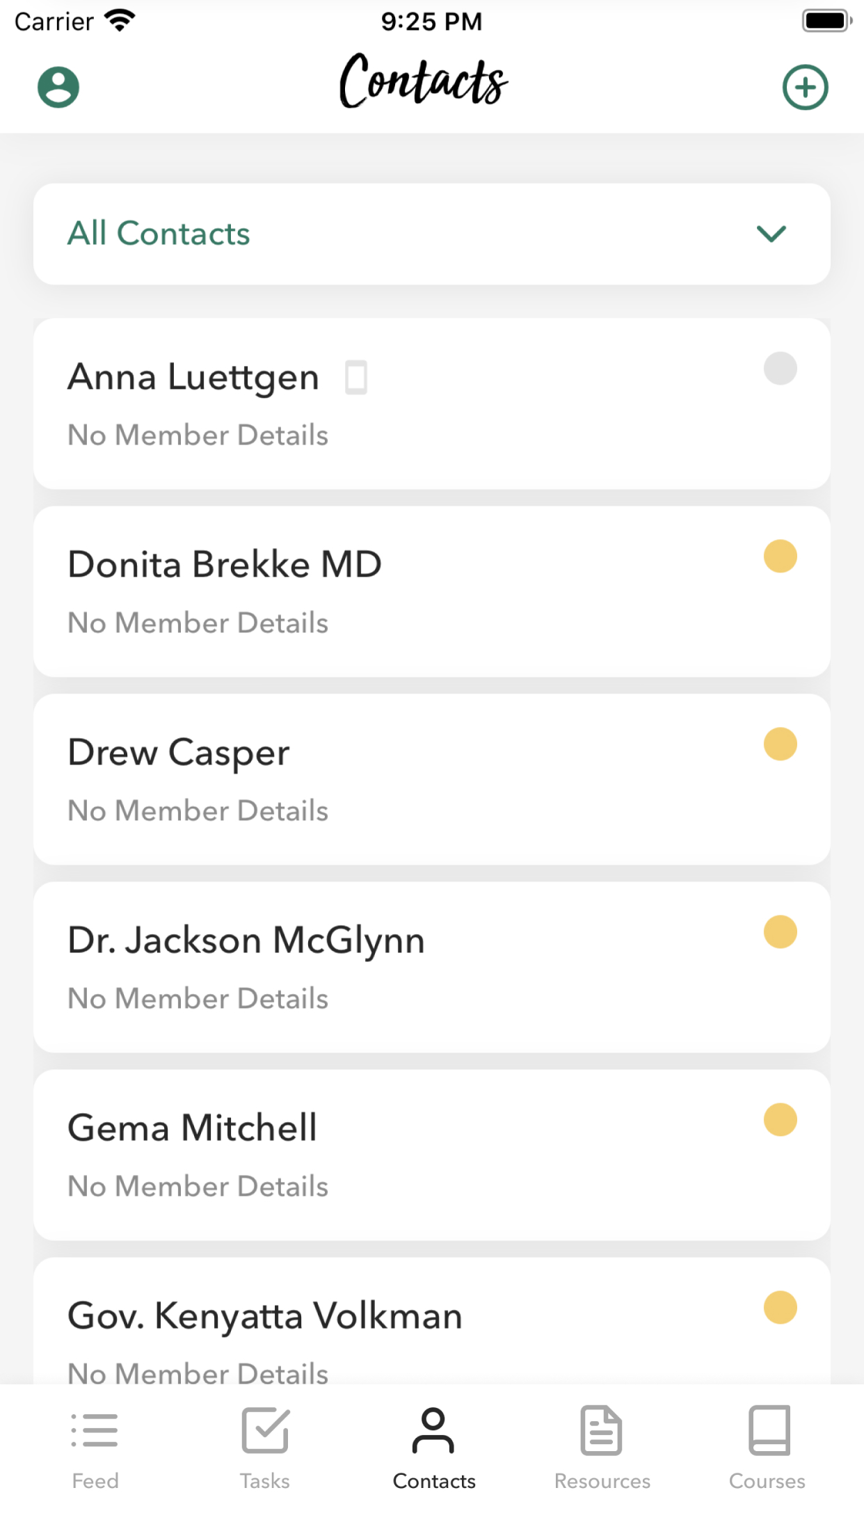Toggle the yellow status dot for Donita Brekke MD
This screenshot has width=864, height=1536.
[780, 556]
